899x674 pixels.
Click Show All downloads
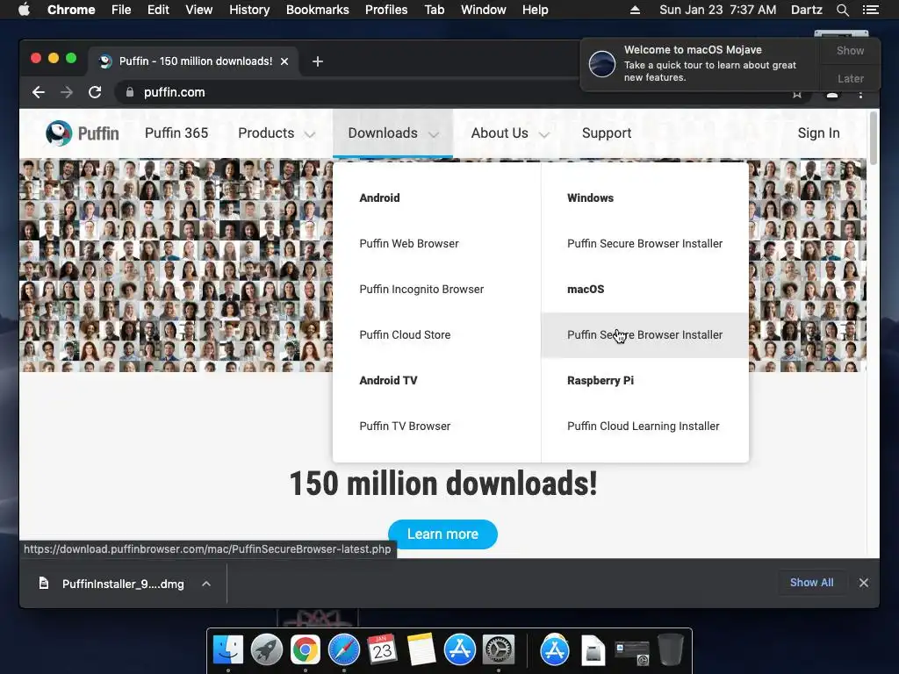coord(811,583)
